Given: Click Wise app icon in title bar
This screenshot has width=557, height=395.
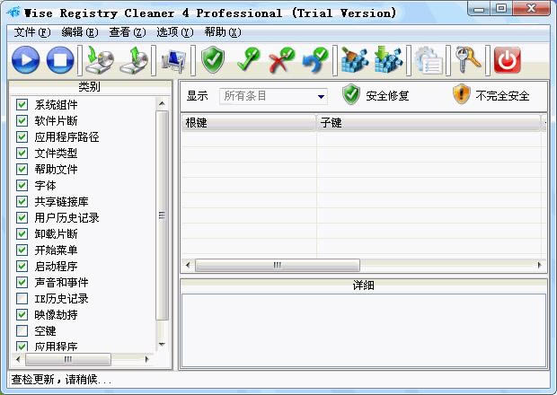Looking at the screenshot, I should (x=13, y=13).
